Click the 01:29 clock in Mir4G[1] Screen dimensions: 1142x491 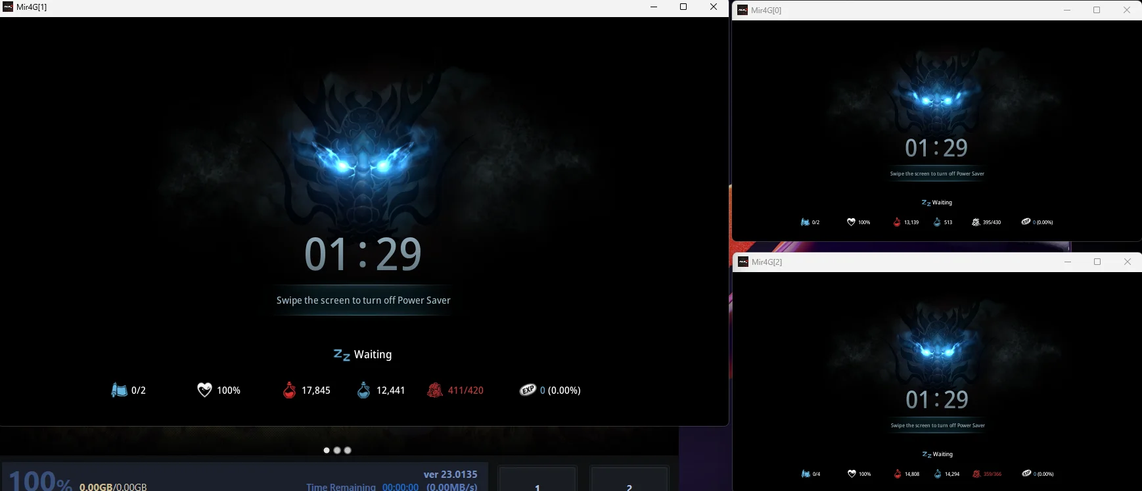363,255
